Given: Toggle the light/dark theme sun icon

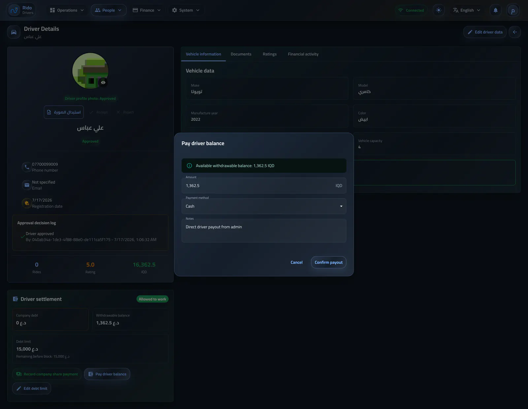Looking at the screenshot, I should (x=439, y=10).
